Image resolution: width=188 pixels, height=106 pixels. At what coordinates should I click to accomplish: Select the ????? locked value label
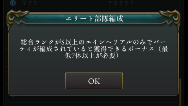[121, 3]
